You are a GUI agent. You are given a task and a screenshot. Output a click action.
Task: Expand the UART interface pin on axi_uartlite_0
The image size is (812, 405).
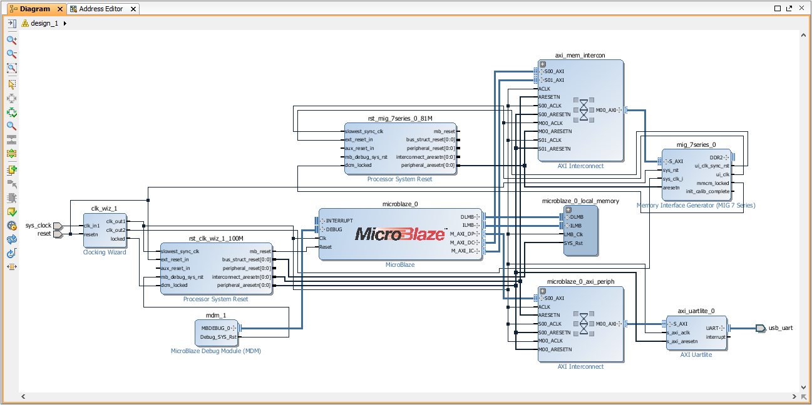point(722,328)
